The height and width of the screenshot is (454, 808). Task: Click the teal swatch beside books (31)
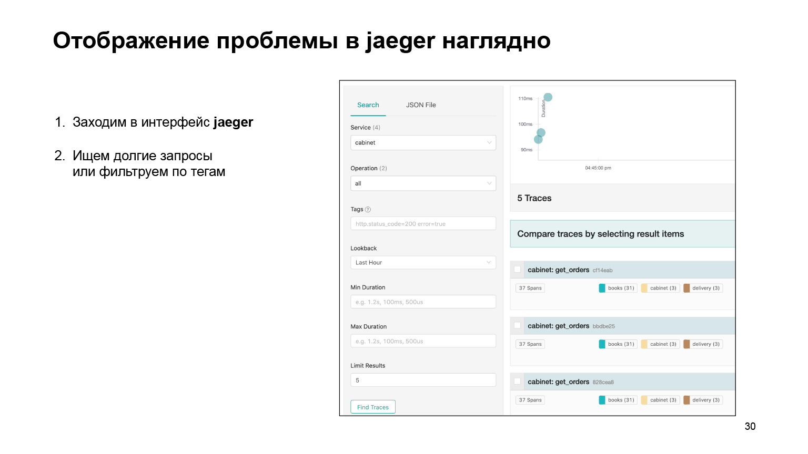tap(602, 287)
